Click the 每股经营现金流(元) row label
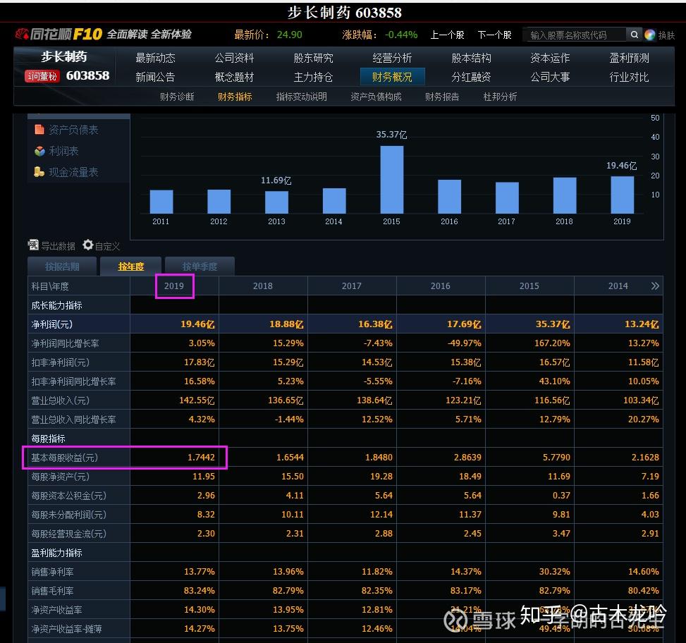The image size is (686, 643). 68,534
